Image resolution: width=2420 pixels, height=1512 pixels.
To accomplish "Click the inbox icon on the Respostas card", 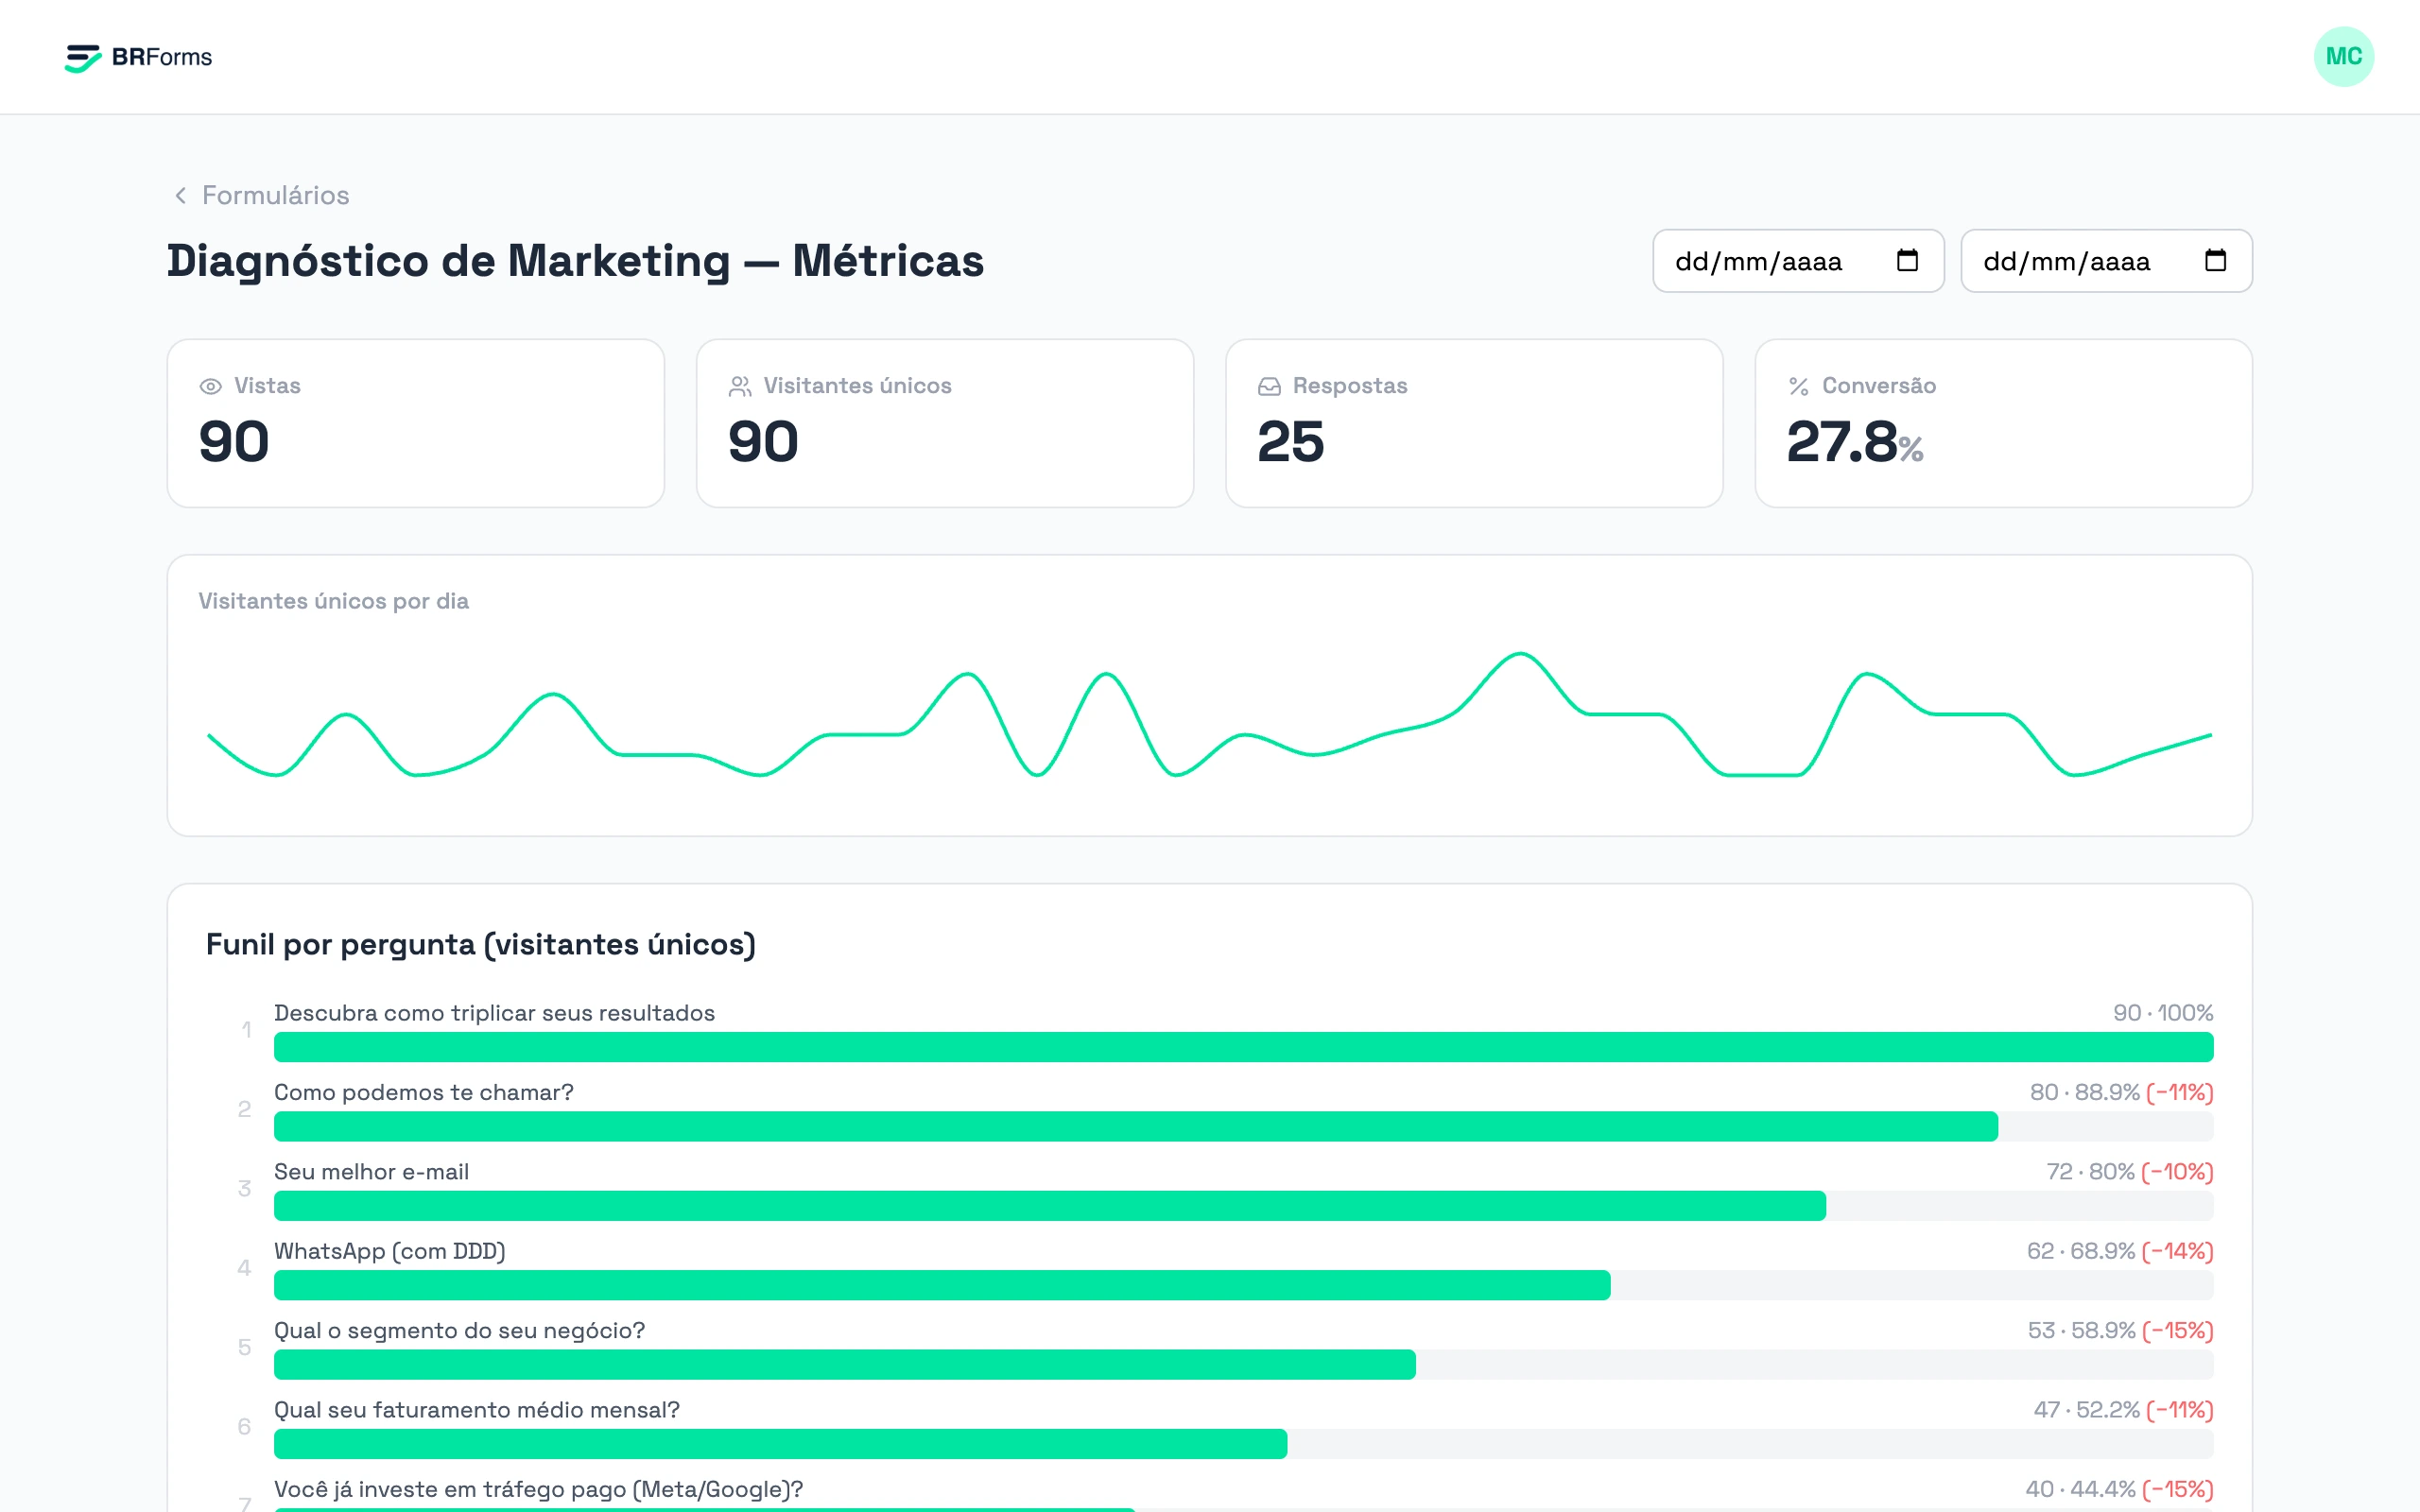I will coord(1269,386).
